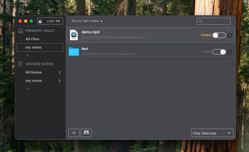The height and width of the screenshot is (152, 249).
Task: Click the orange Visable label for demo.mp4
Action: [206, 35]
